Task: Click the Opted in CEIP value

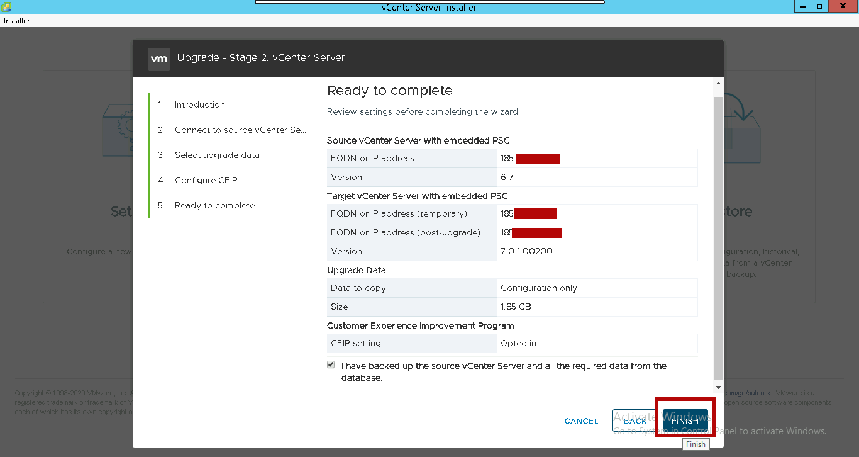Action: pos(518,343)
